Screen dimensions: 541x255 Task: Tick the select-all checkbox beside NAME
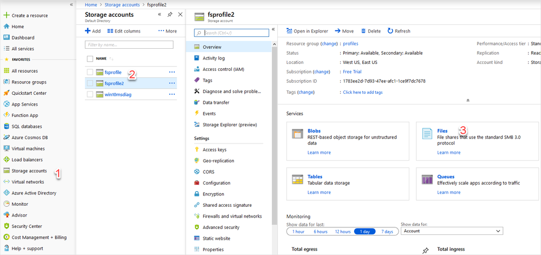click(x=90, y=58)
